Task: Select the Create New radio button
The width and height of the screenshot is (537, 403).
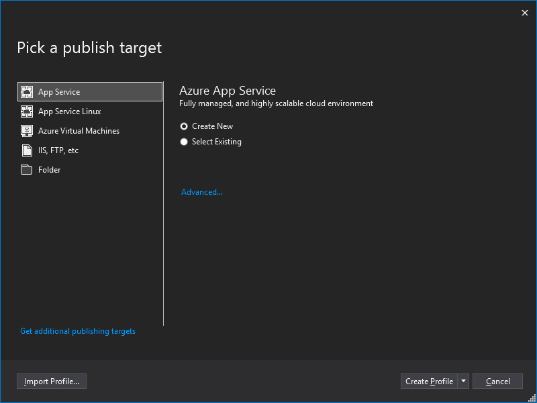Action: [184, 126]
